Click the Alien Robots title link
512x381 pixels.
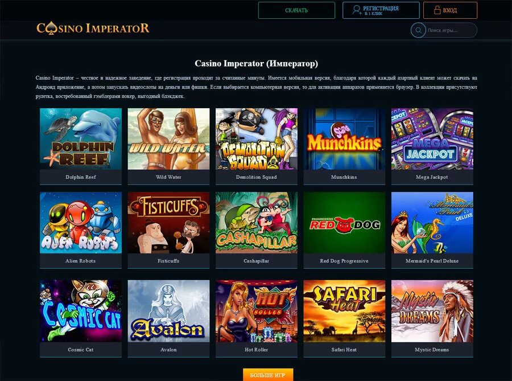click(81, 261)
